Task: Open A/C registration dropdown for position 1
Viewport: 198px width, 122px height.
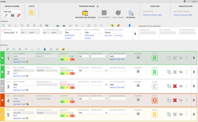Action: click(x=125, y=57)
